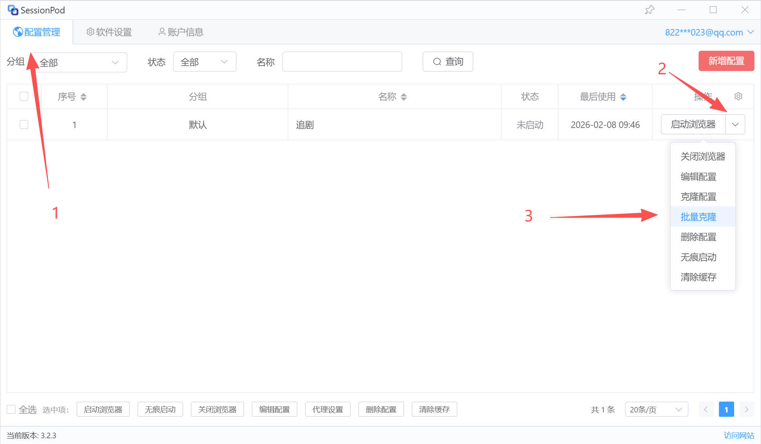761x444 pixels.
Task: Click the SessionPod app logo icon
Action: coord(13,10)
